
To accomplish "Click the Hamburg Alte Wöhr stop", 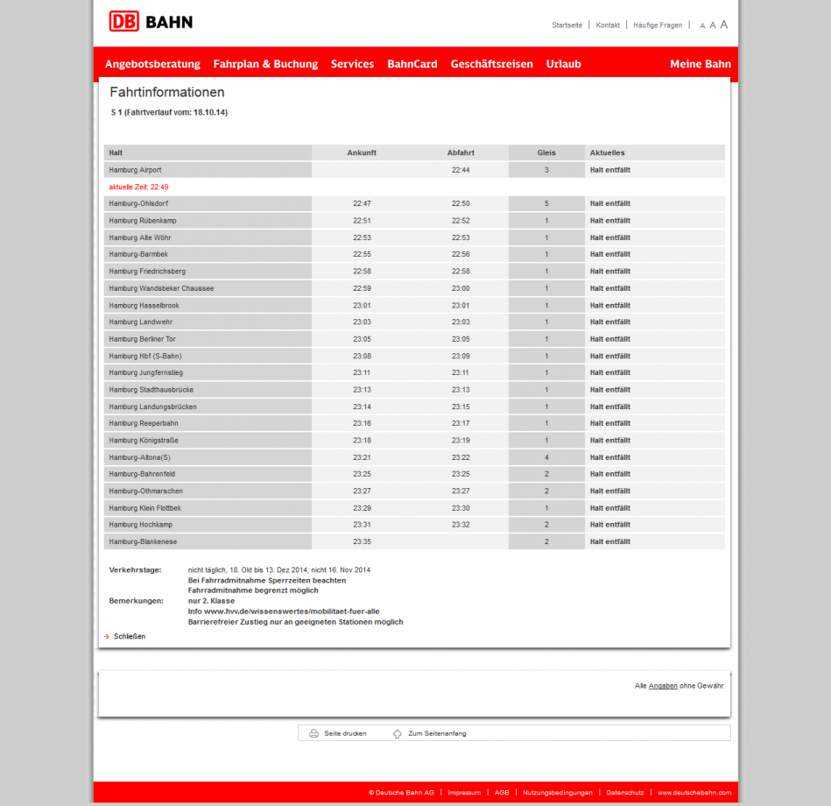I will [x=140, y=237].
